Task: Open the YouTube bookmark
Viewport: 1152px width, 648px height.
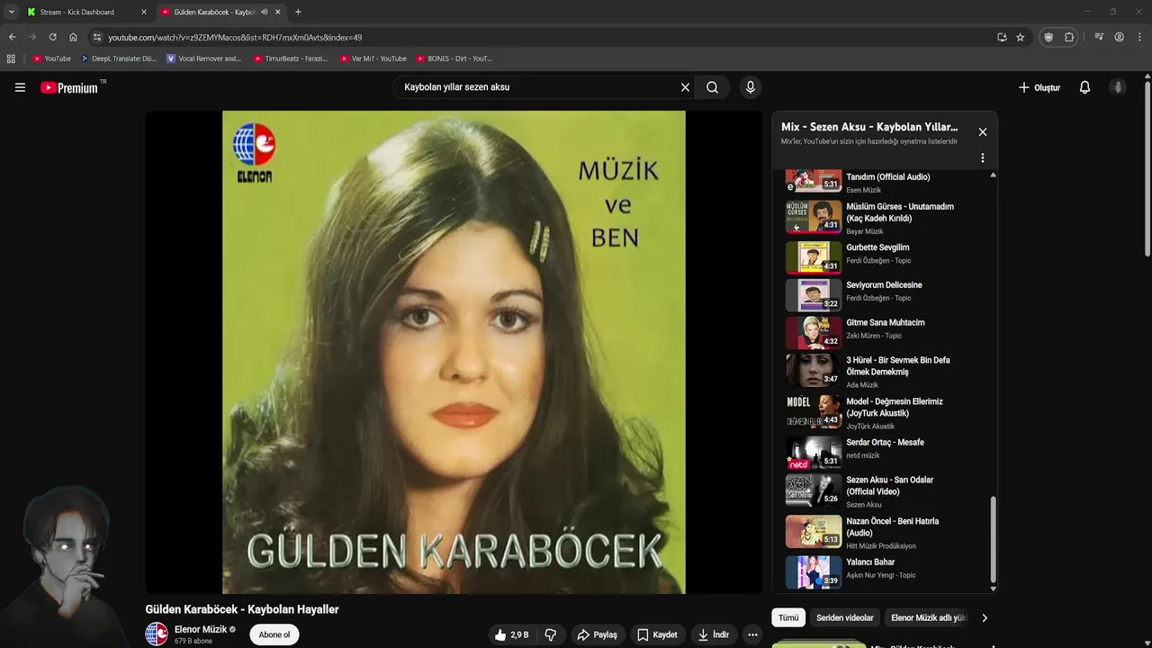Action: pos(52,58)
